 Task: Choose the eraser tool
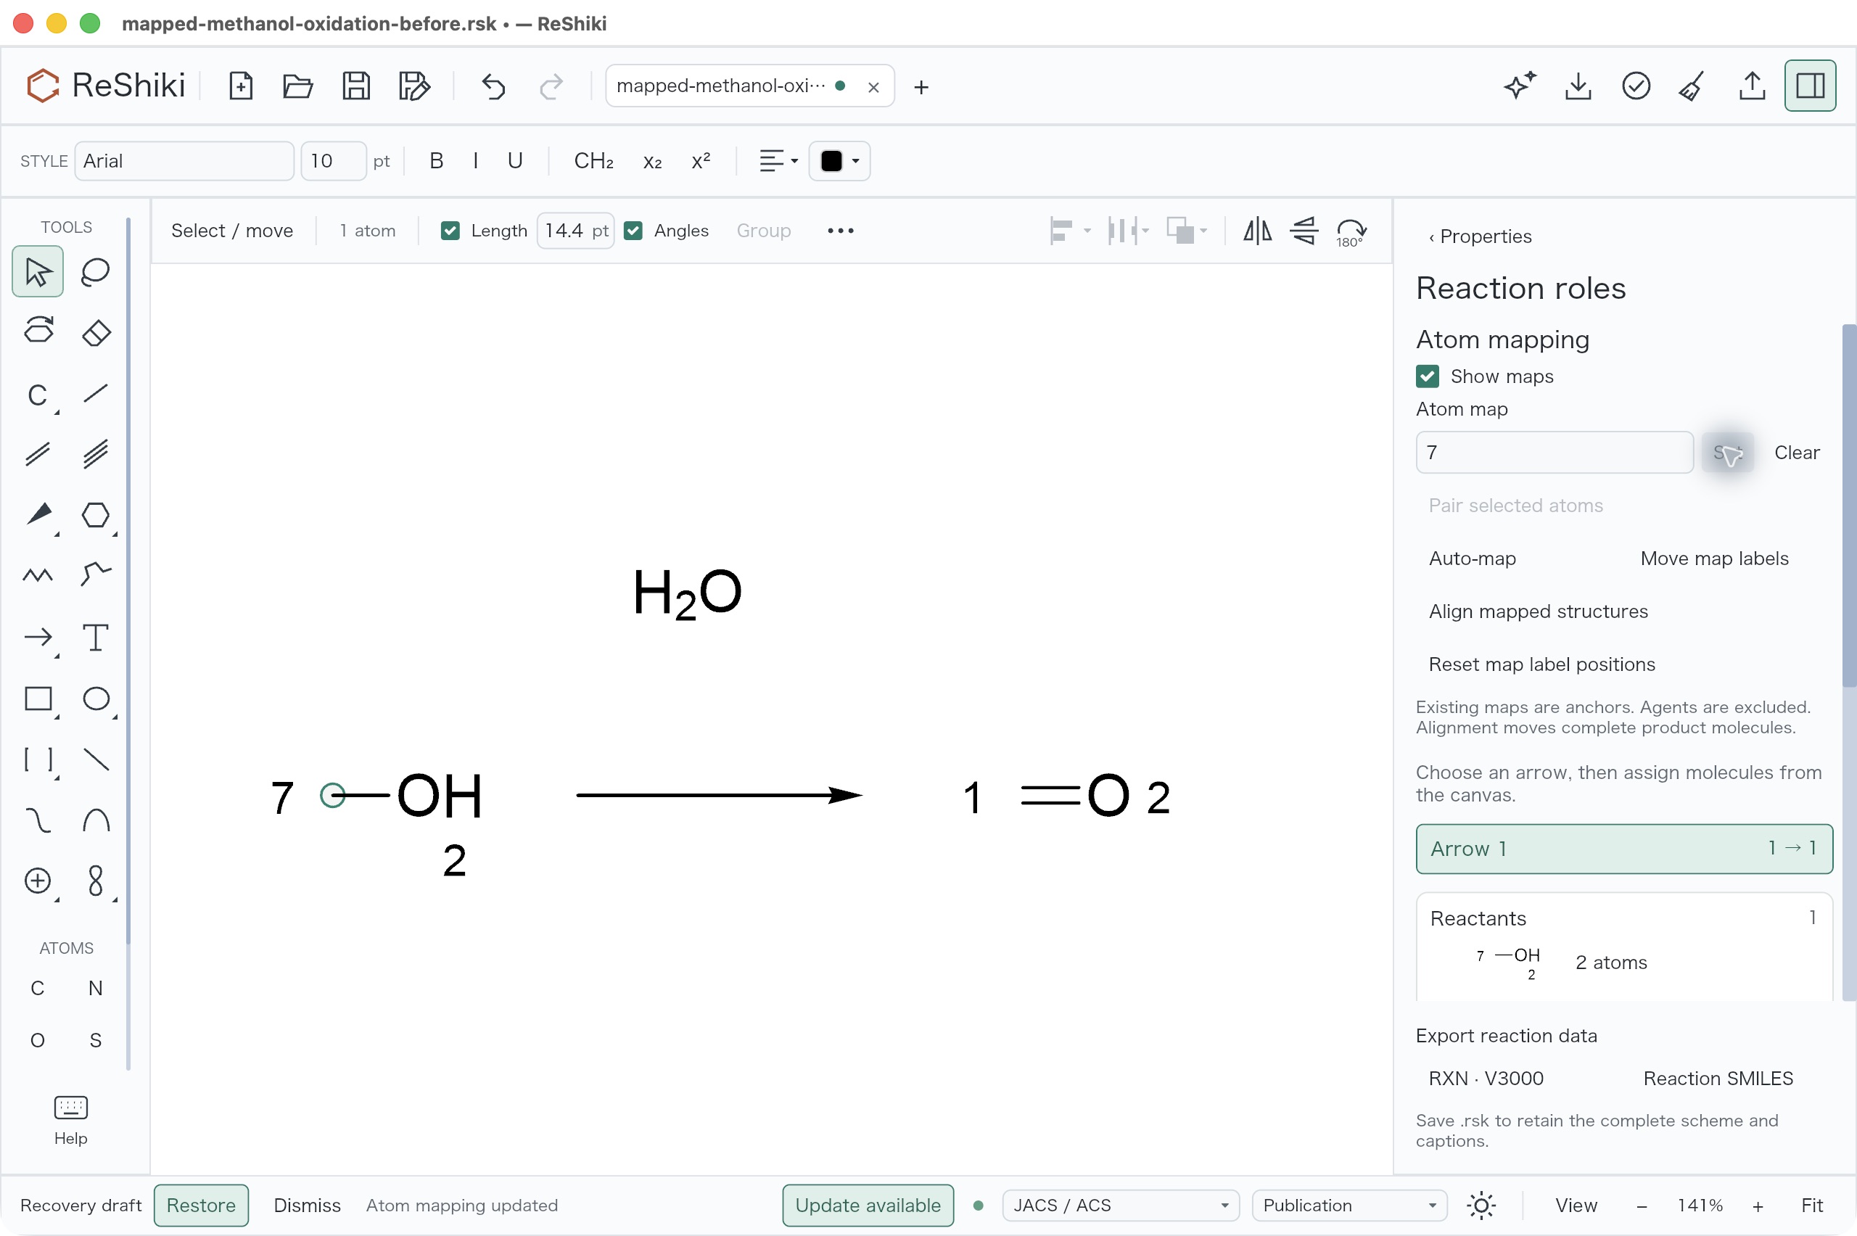coord(95,333)
